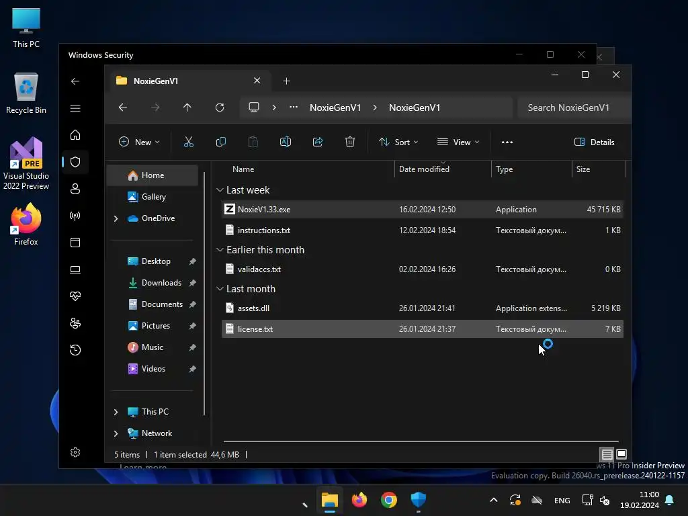This screenshot has height=516, width=688.
Task: Unpin Documents from Quick access
Action: click(x=192, y=304)
